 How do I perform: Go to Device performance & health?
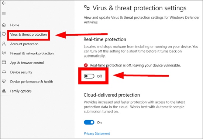coord(32,81)
